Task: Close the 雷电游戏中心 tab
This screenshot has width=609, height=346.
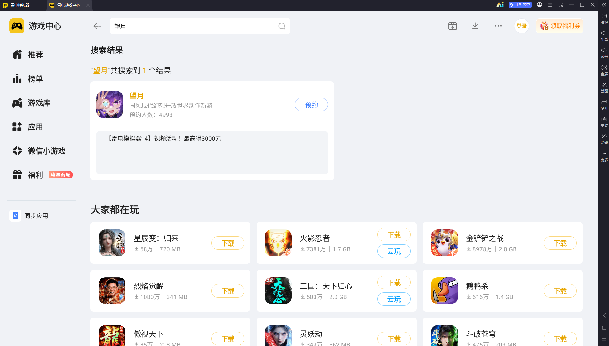Action: tap(88, 5)
